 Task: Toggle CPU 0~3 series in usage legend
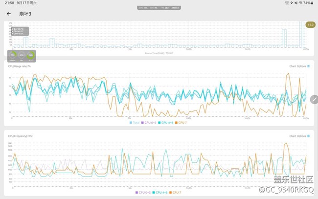149,122
